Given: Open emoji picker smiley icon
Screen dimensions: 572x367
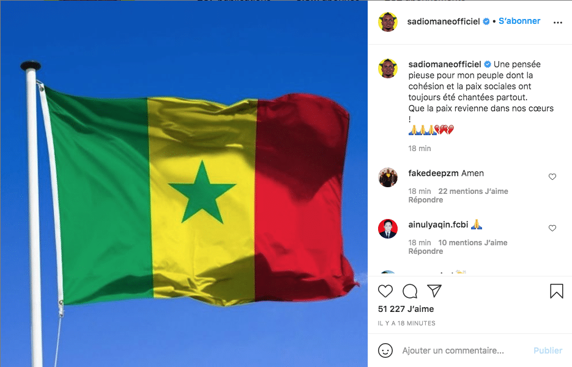Looking at the screenshot, I should (385, 350).
